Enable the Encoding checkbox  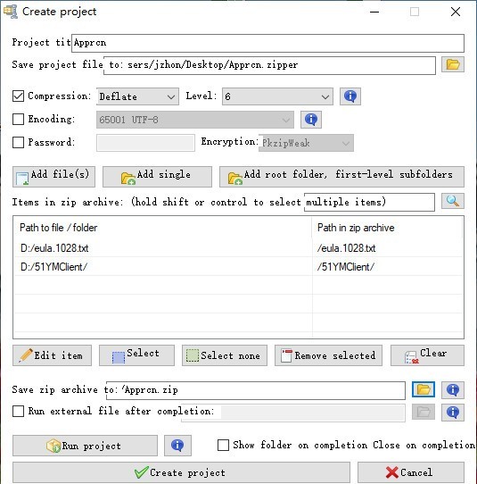[18, 119]
